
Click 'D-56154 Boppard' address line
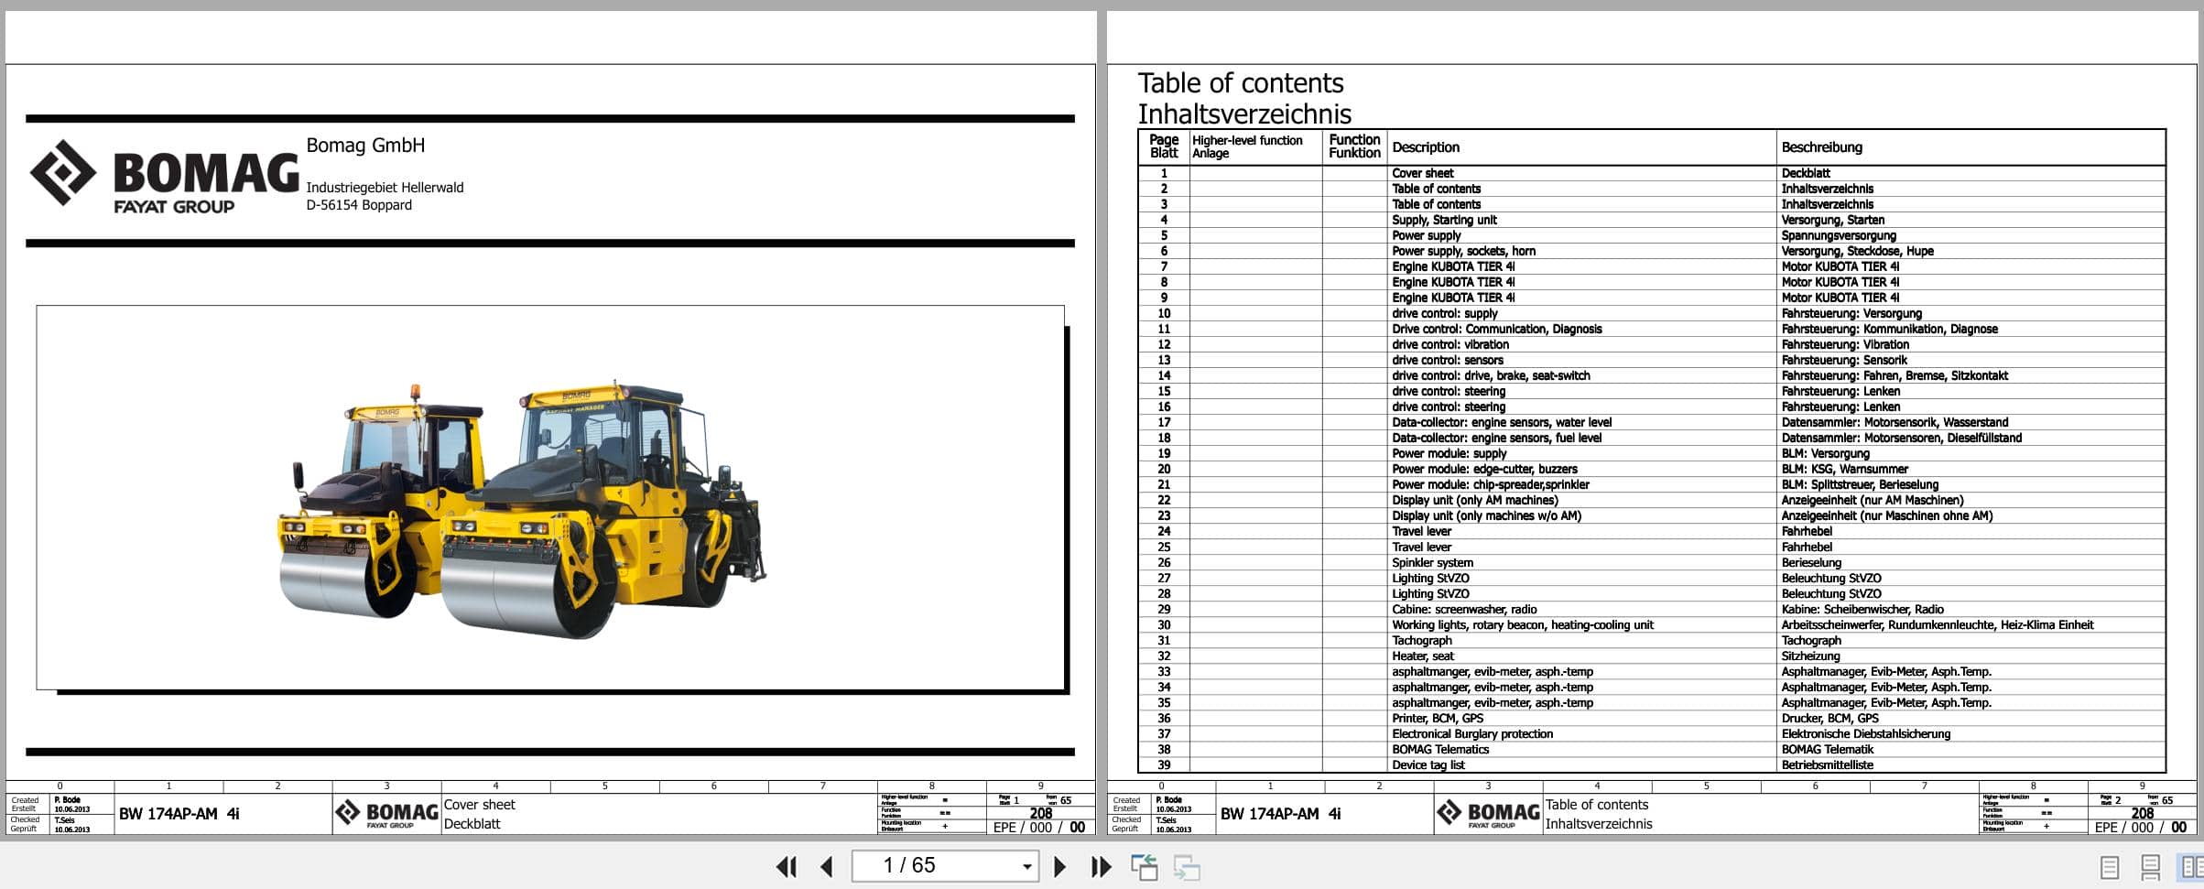click(359, 204)
